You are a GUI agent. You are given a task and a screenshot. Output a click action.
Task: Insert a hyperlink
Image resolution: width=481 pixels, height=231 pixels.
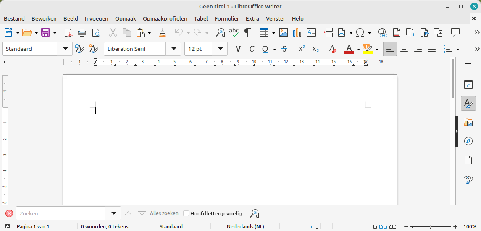(383, 32)
